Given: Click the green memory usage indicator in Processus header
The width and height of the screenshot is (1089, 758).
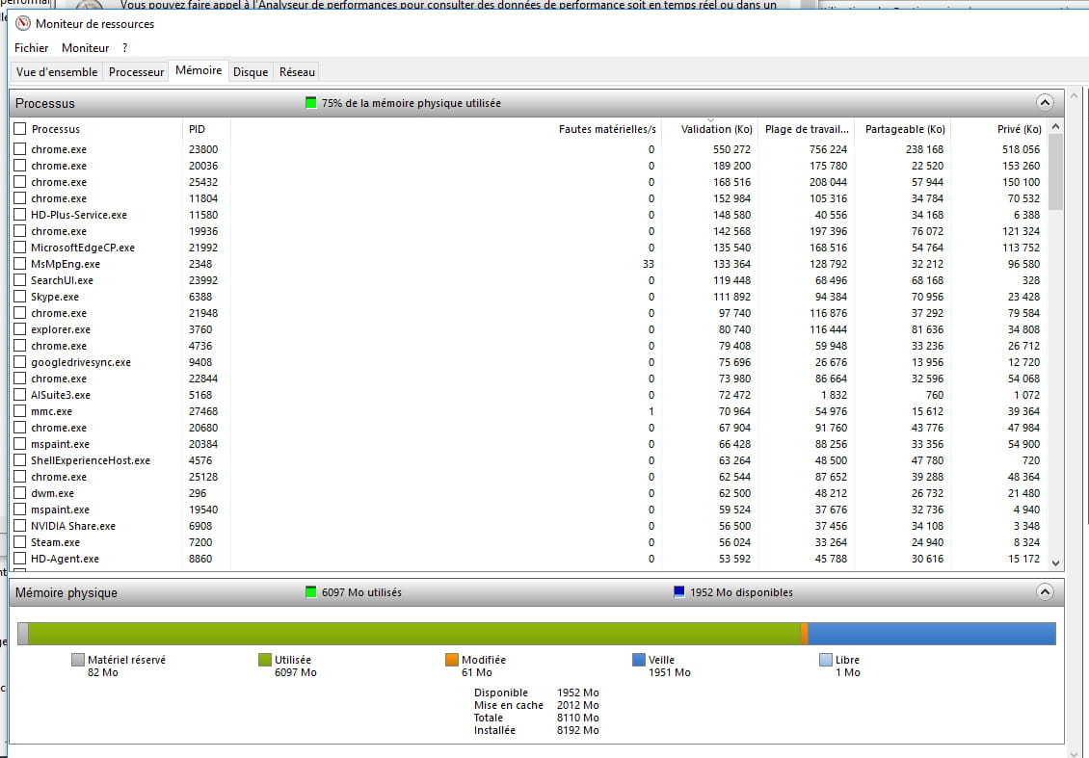Looking at the screenshot, I should click(x=310, y=103).
